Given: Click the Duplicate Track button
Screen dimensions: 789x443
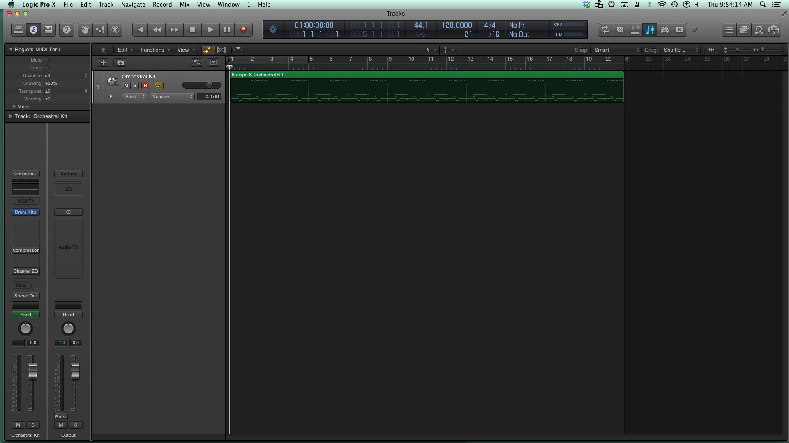Looking at the screenshot, I should [x=120, y=62].
